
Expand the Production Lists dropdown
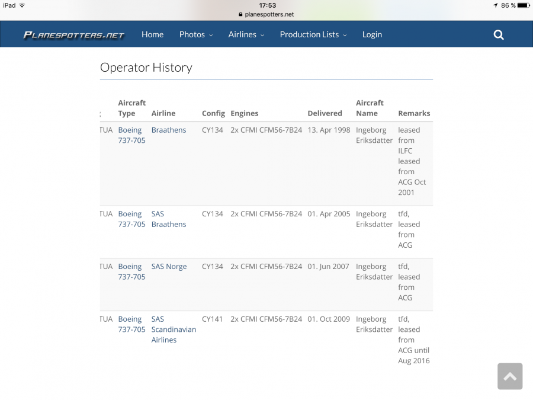[x=313, y=34]
